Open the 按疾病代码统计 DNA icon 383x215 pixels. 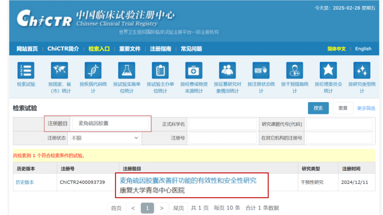pos(93,70)
